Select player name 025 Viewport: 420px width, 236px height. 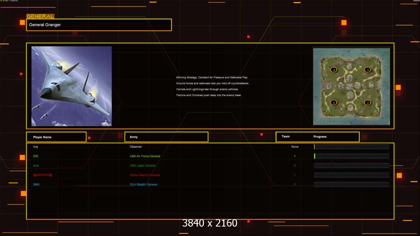(35, 156)
